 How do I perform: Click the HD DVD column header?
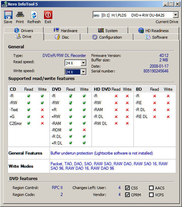click(102, 89)
